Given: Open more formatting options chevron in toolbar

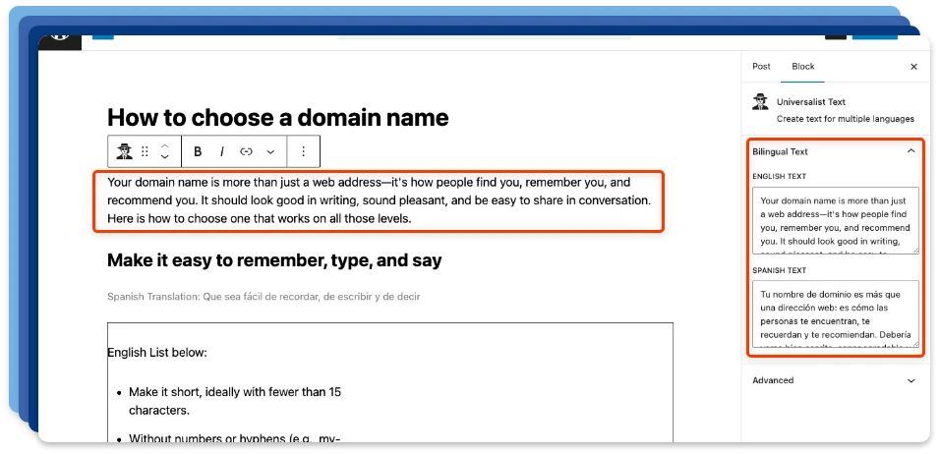Looking at the screenshot, I should coord(270,151).
